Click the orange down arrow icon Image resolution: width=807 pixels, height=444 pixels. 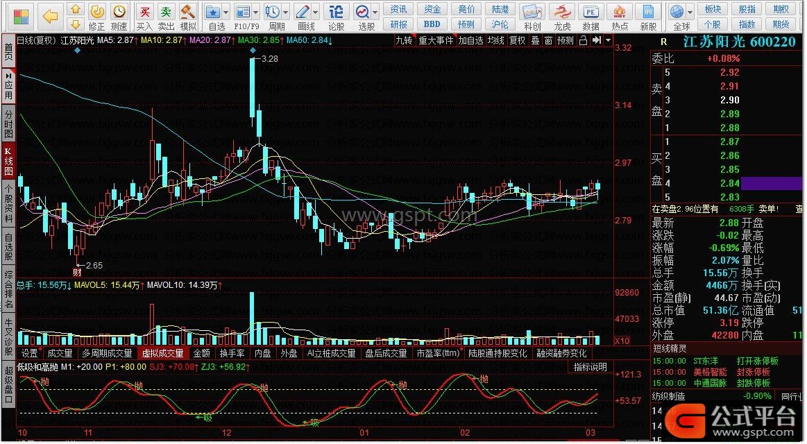(76, 24)
